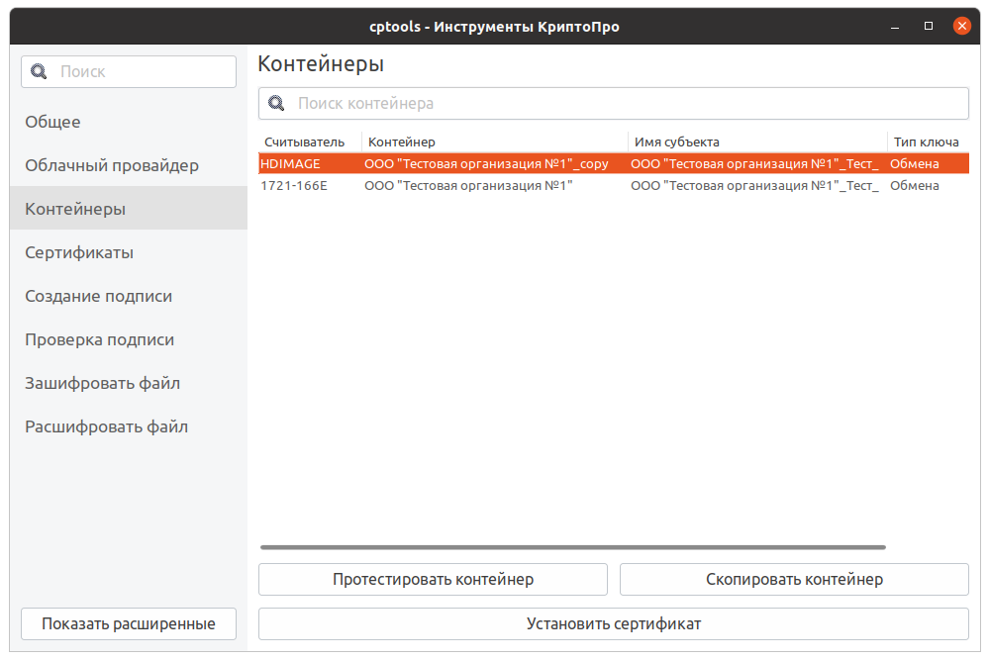The image size is (990, 661).
Task: Switch to 'Зашифровать файл'
Action: tap(128, 383)
